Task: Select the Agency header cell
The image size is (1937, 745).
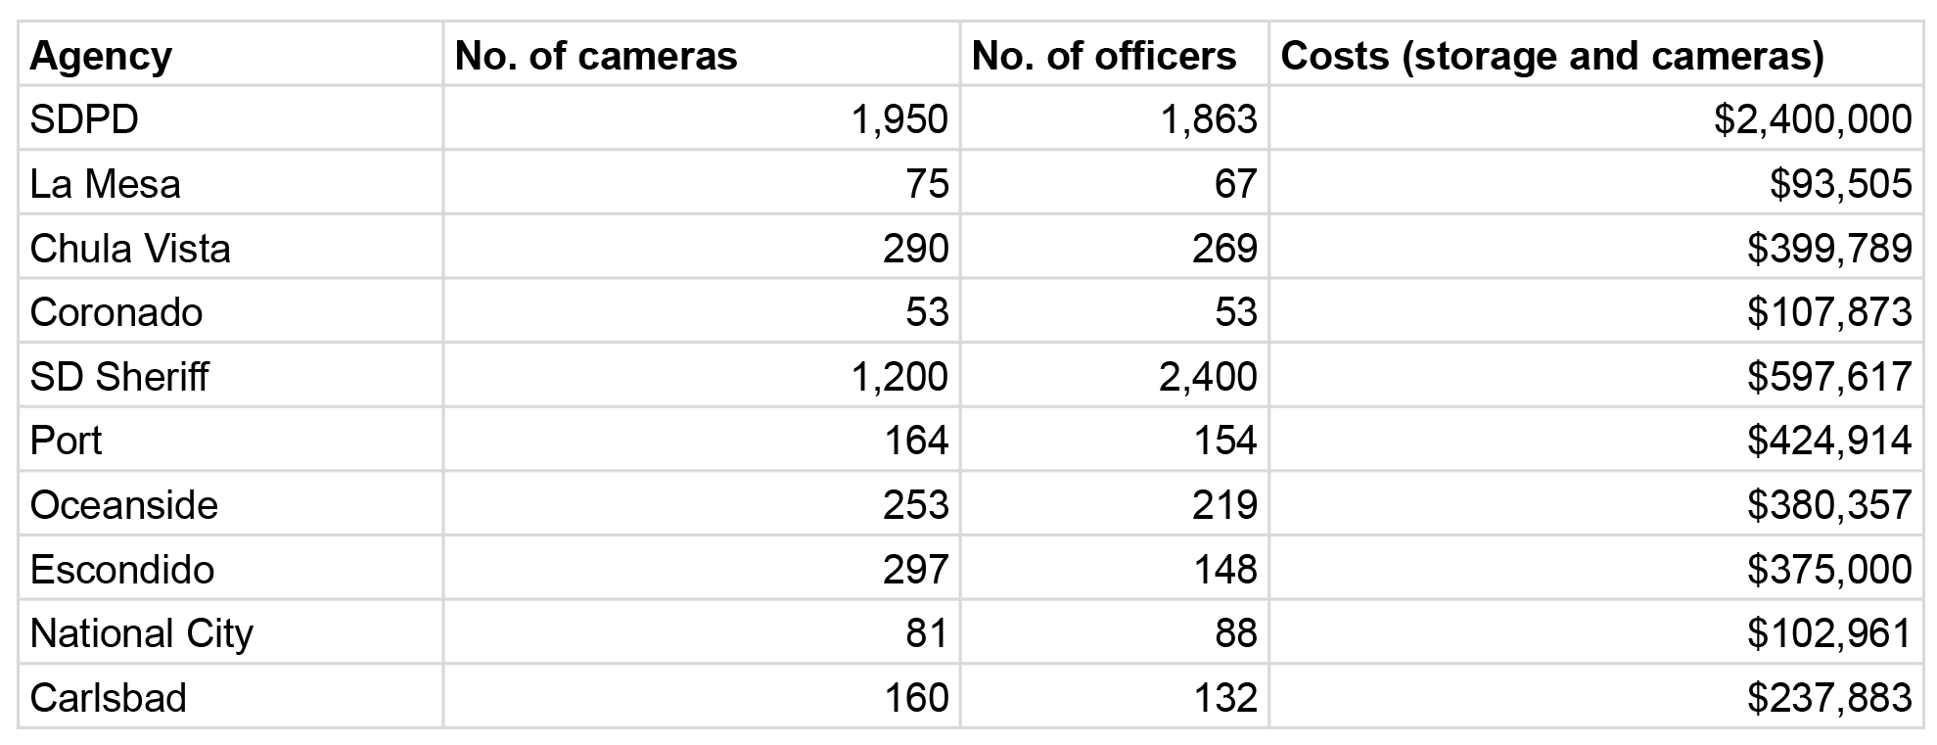Action: pyautogui.click(x=230, y=54)
